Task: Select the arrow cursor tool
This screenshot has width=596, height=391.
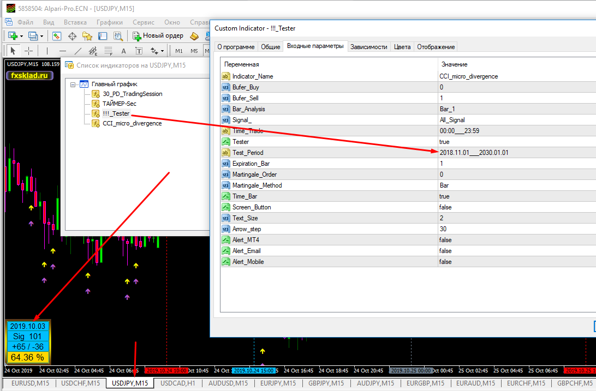Action: pos(13,51)
